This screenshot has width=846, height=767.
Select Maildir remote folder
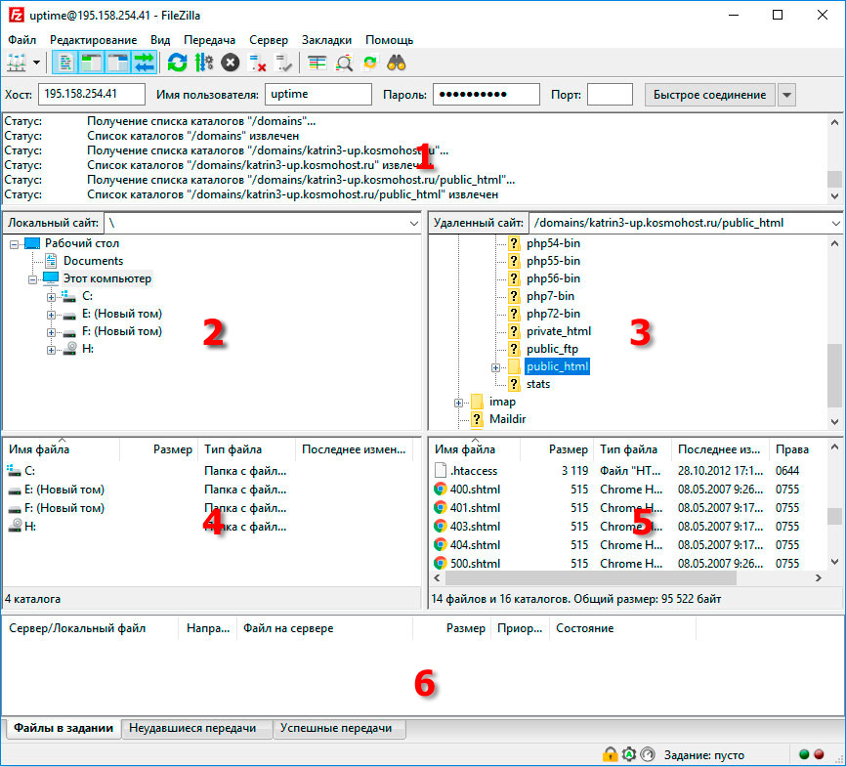[x=507, y=419]
